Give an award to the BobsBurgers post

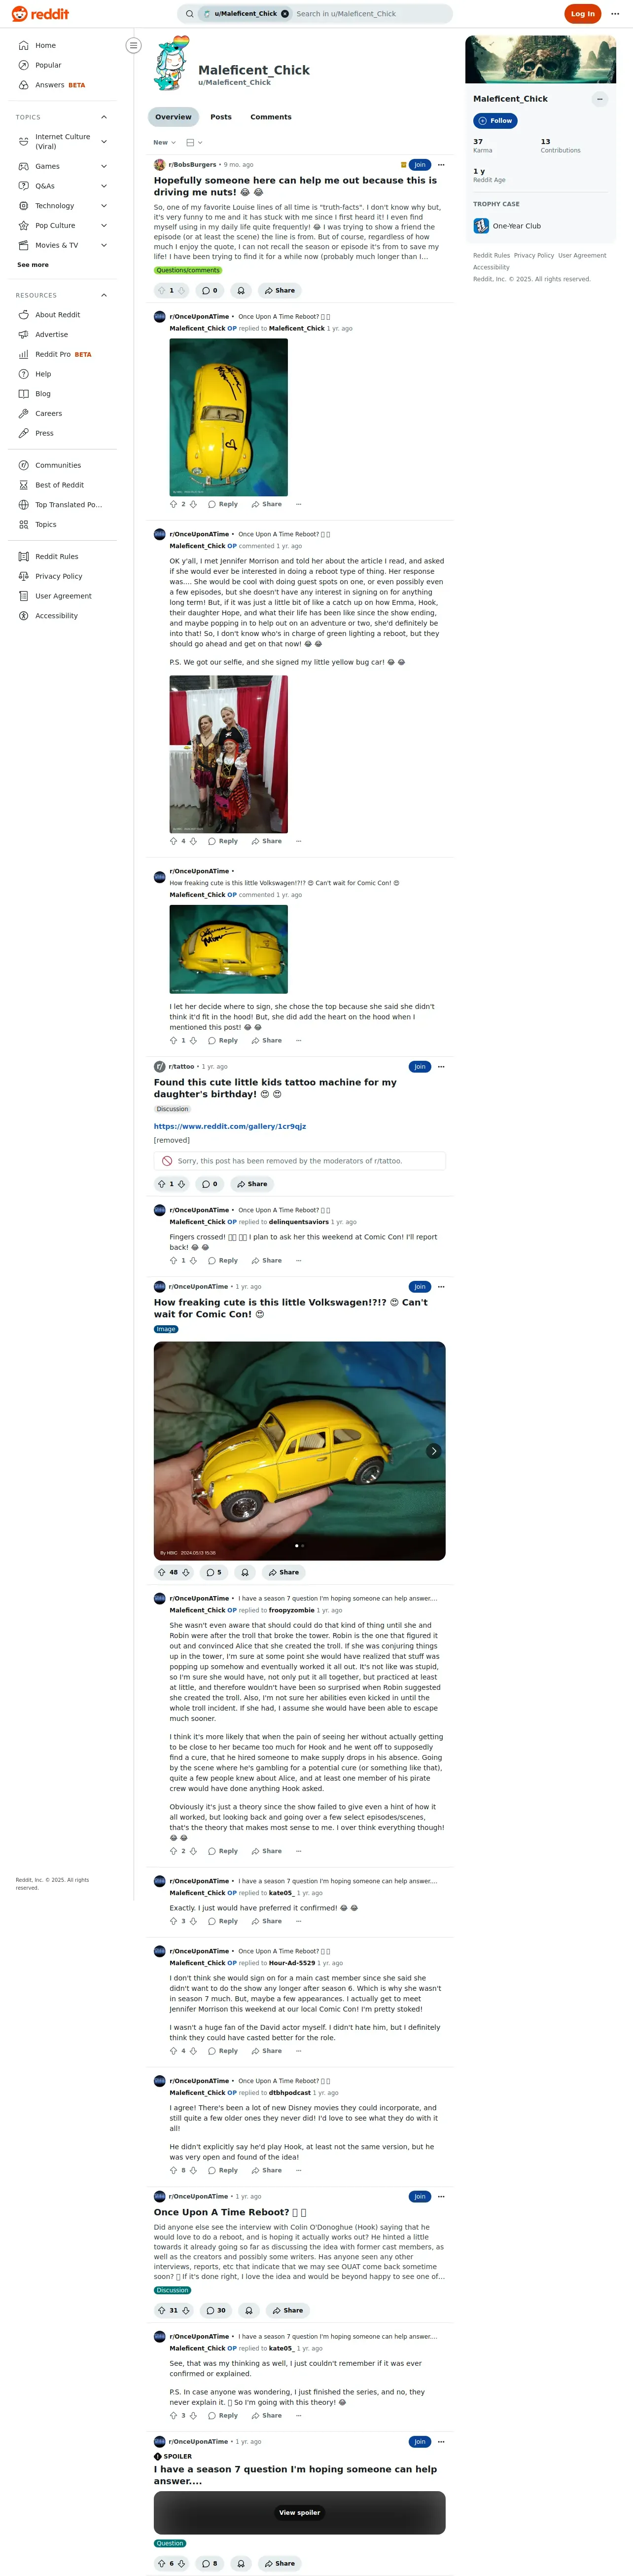241,291
